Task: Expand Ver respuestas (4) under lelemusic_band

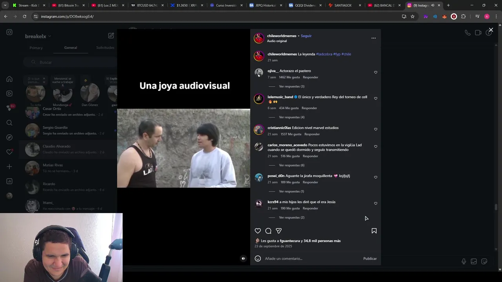Action: point(291,117)
